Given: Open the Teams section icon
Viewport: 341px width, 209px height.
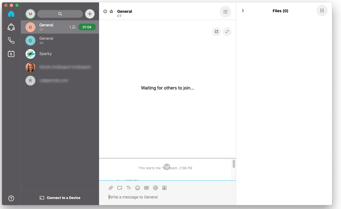Looking at the screenshot, I should 11,27.
